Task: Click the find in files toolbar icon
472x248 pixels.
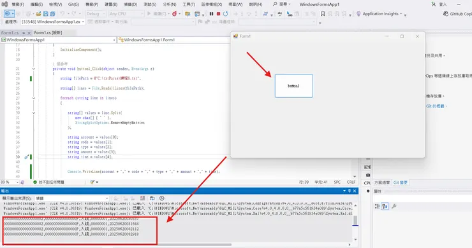Action: (x=188, y=14)
